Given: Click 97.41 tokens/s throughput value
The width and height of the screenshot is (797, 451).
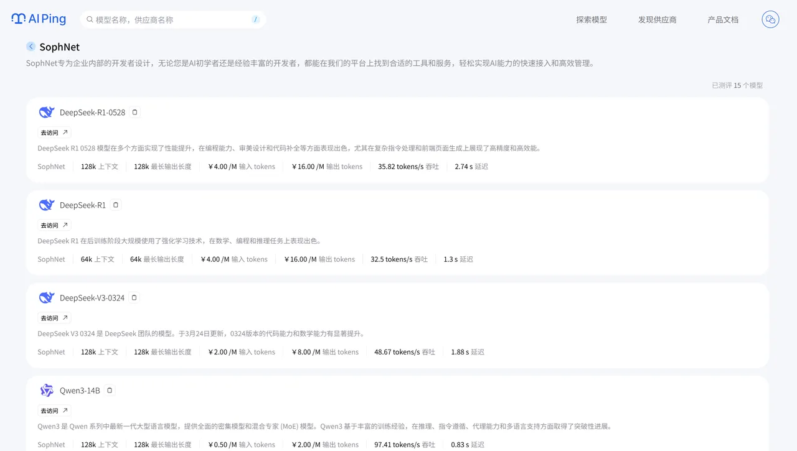Looking at the screenshot, I should tap(405, 445).
